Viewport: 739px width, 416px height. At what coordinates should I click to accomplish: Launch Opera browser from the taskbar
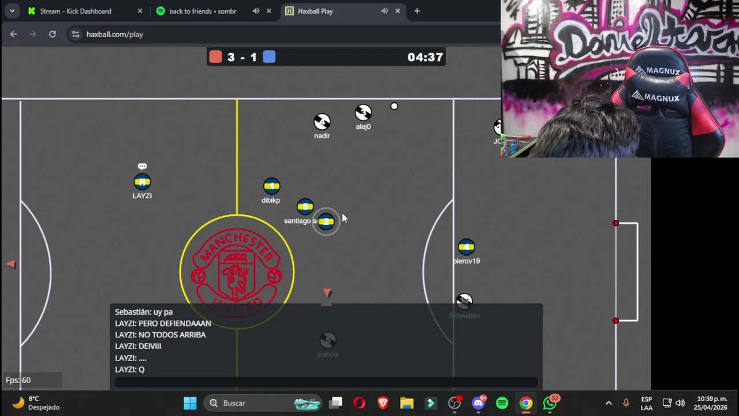click(x=359, y=403)
